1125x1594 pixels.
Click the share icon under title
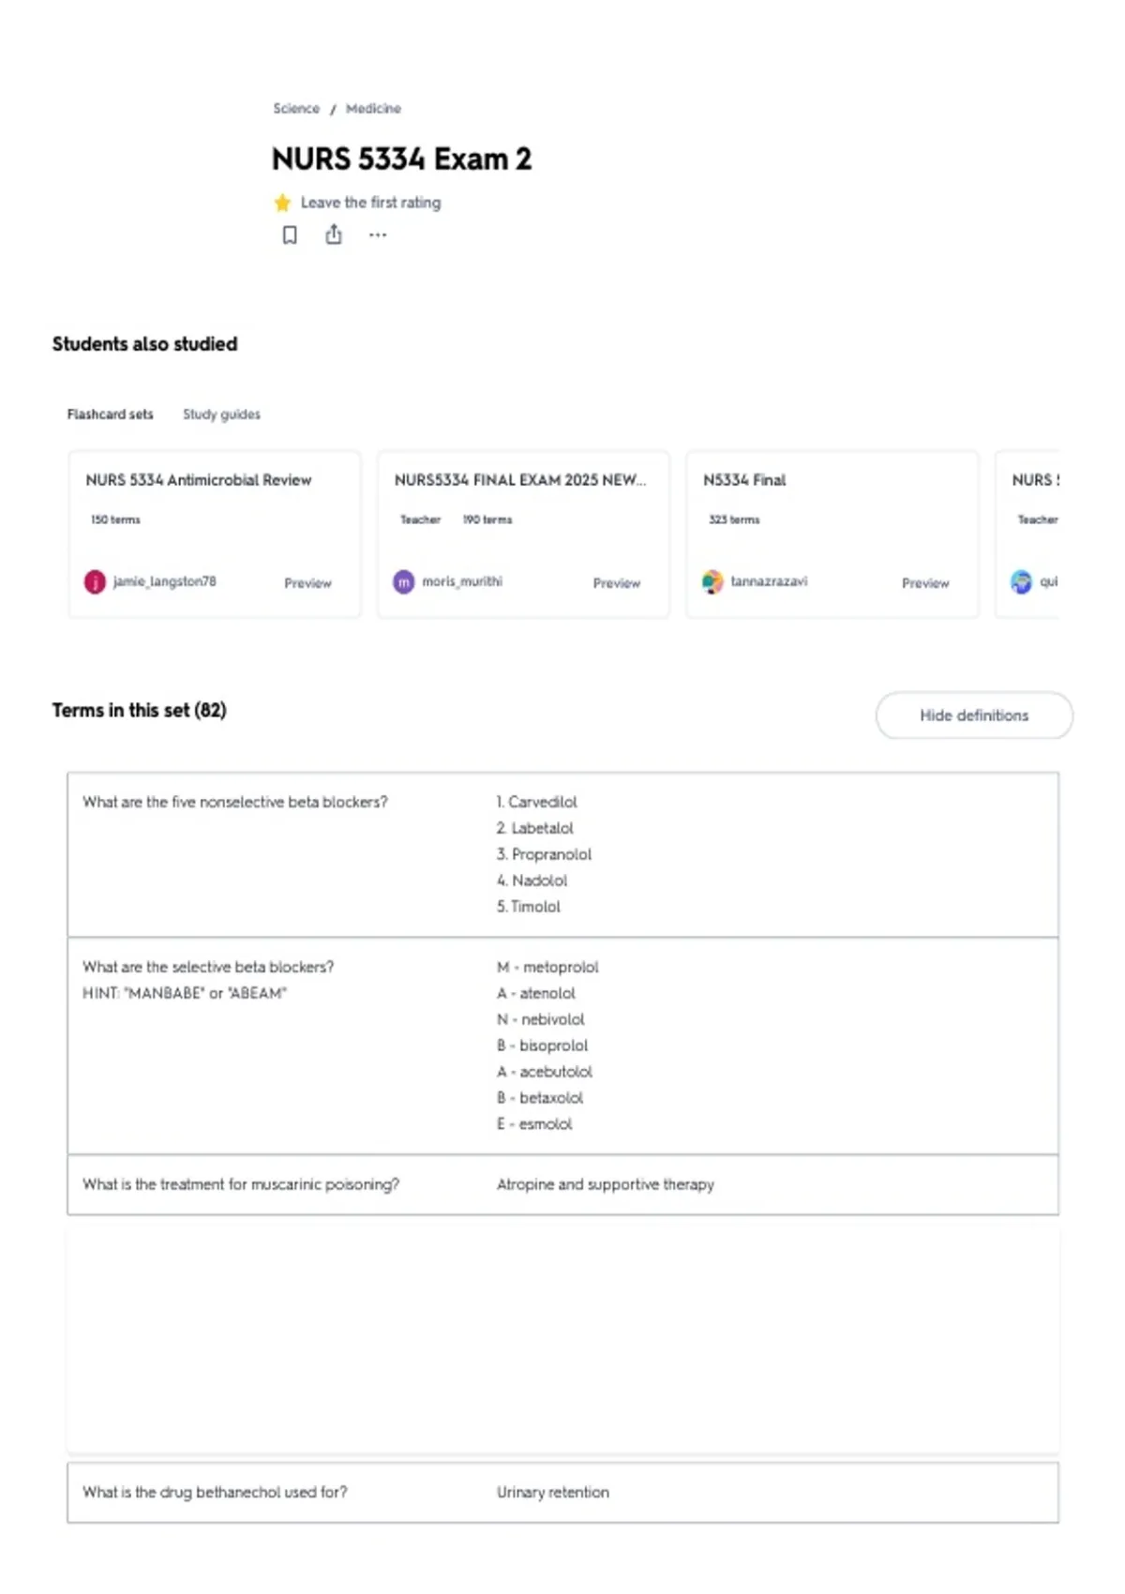[x=334, y=234]
